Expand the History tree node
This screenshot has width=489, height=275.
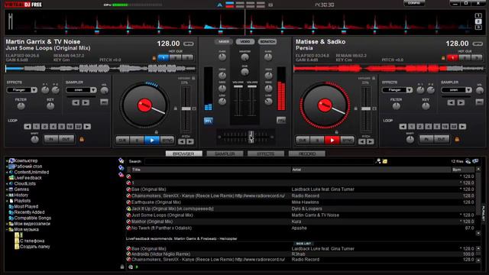point(7,196)
